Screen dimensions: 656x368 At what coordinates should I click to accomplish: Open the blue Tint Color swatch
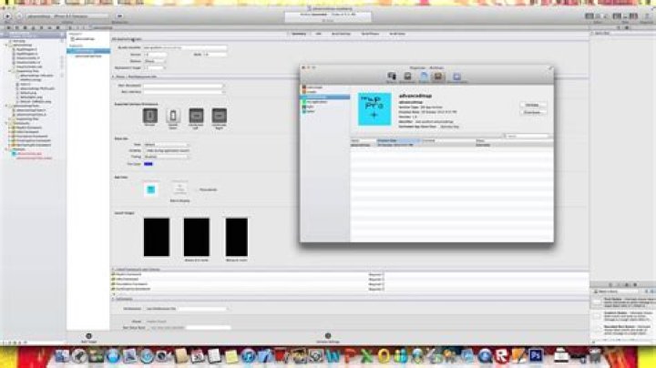[x=149, y=163]
